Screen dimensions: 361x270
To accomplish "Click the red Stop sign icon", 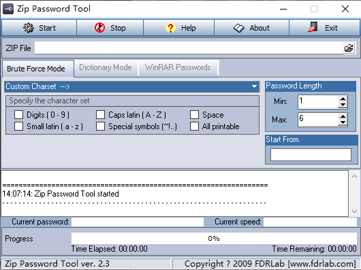I will click(99, 28).
